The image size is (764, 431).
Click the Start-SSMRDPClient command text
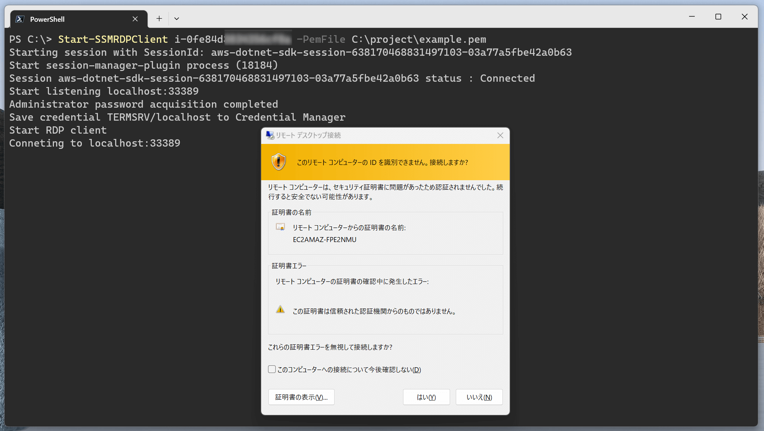(x=113, y=39)
